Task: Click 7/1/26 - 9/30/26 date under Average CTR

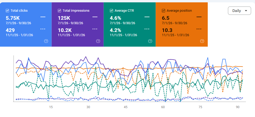Action: coord(123,23)
